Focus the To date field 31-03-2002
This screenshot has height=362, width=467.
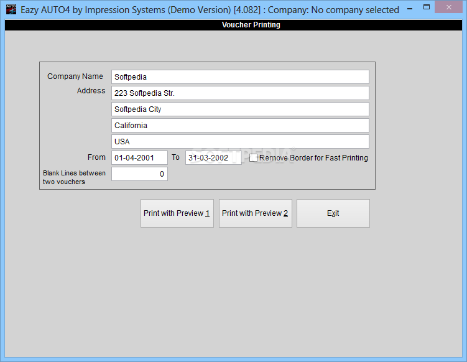[213, 157]
